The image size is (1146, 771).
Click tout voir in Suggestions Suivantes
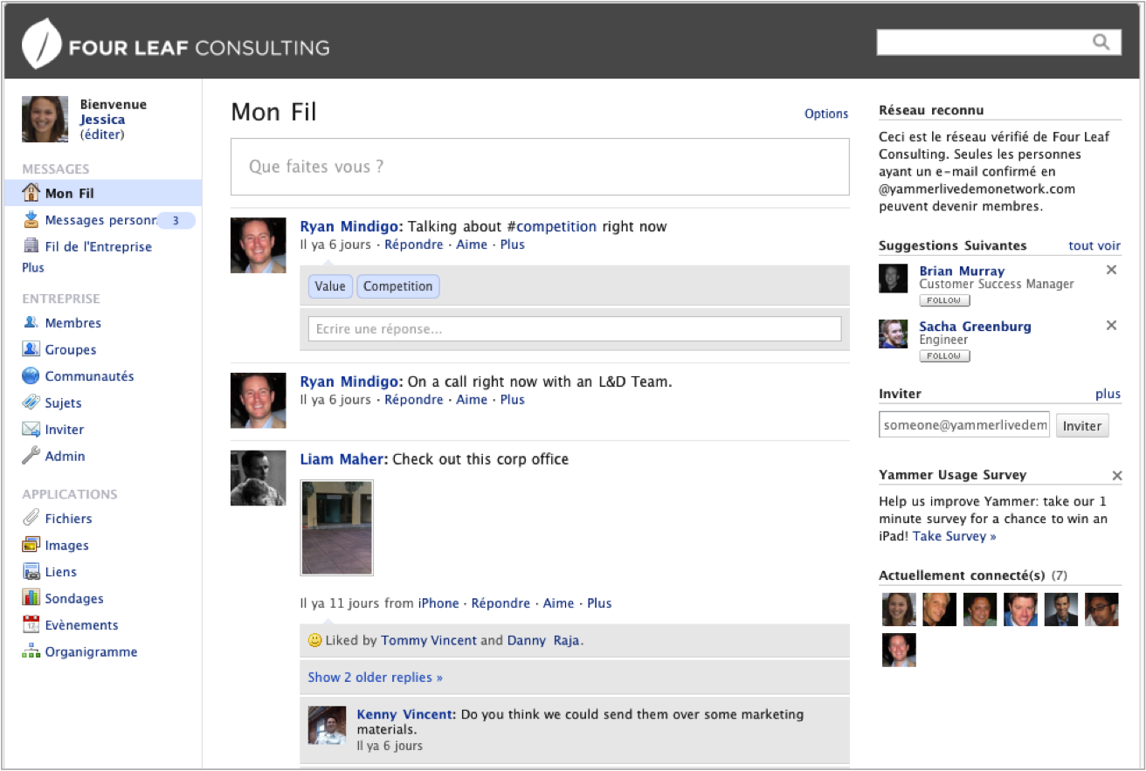click(1094, 245)
